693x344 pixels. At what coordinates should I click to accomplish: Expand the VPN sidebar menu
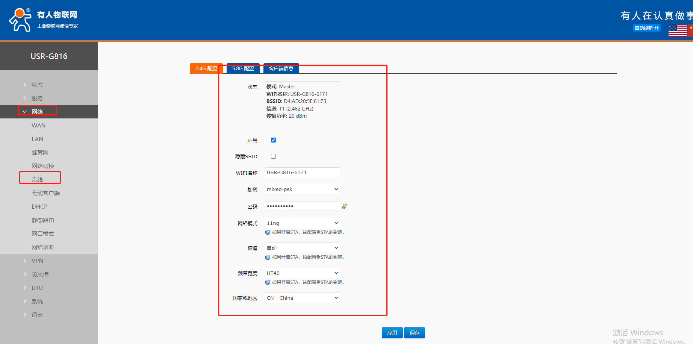37,261
